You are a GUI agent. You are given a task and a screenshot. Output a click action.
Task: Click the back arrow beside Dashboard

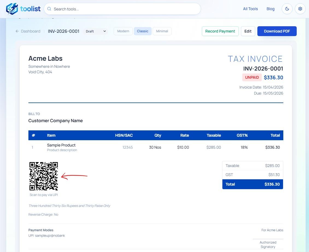17,31
